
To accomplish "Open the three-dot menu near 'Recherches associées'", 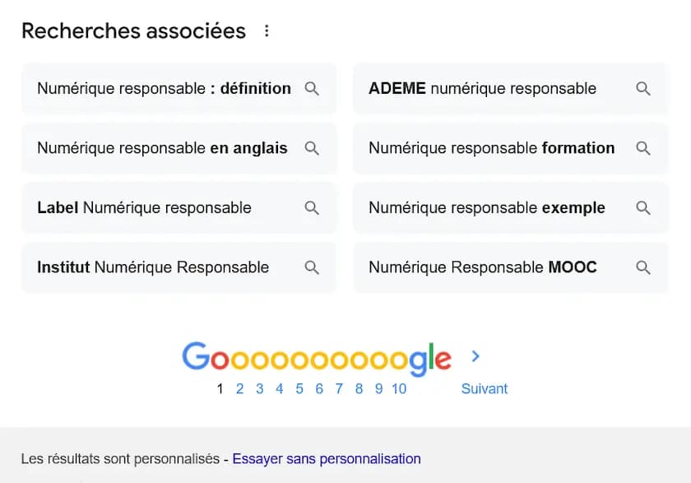I will pos(267,30).
